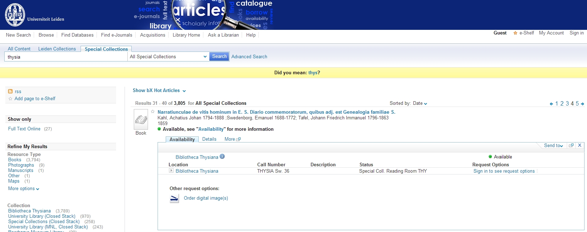Filter by University Library (MNL, Closed Stack)

coord(48,227)
